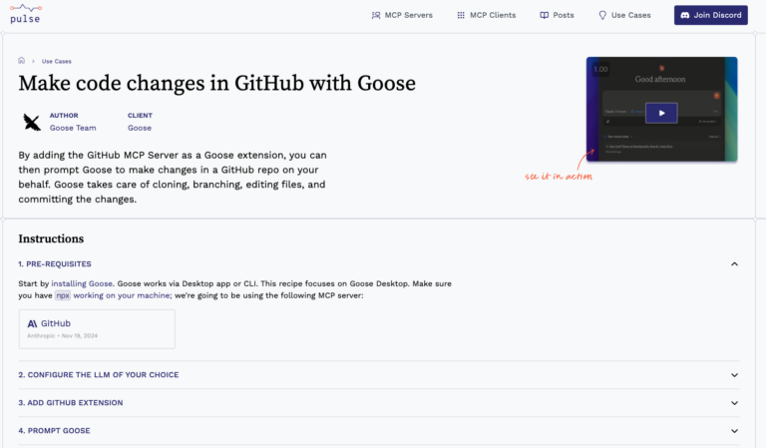Click the Anthropic logo on GitHub card
Viewport: 766px width, 448px height.
(x=33, y=323)
